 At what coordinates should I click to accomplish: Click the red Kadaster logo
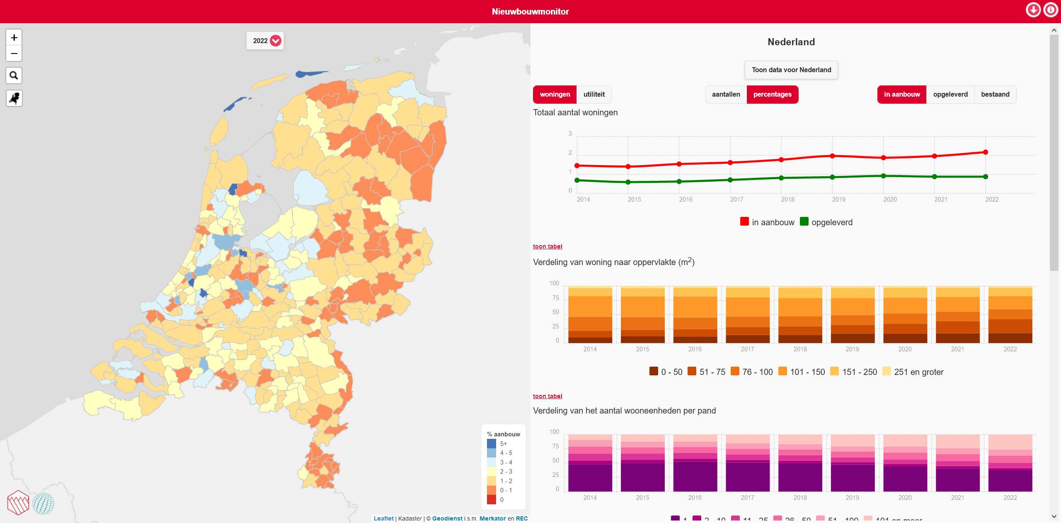(18, 502)
